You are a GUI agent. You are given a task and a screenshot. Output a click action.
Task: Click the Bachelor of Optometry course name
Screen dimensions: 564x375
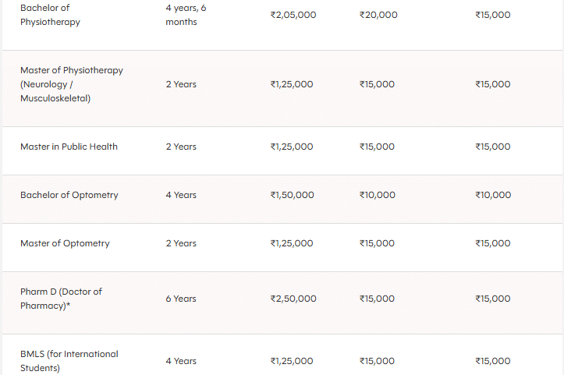tap(69, 195)
